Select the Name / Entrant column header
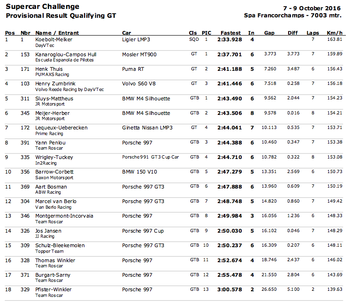 (x=57, y=33)
